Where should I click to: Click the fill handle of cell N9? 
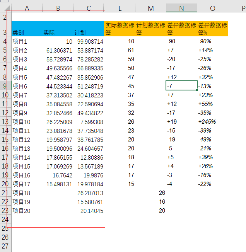[x=197, y=90]
